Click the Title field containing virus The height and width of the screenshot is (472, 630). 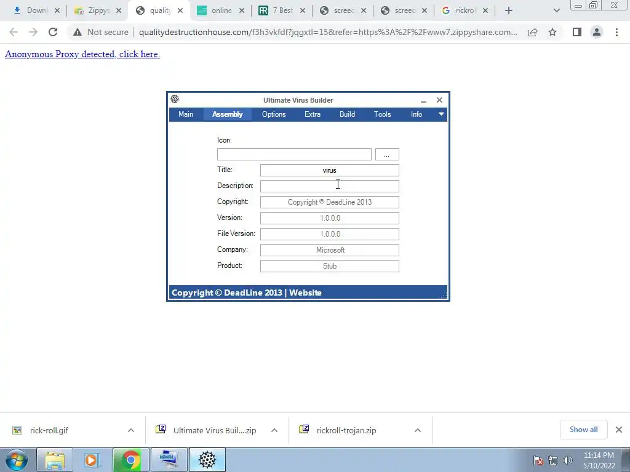[330, 170]
